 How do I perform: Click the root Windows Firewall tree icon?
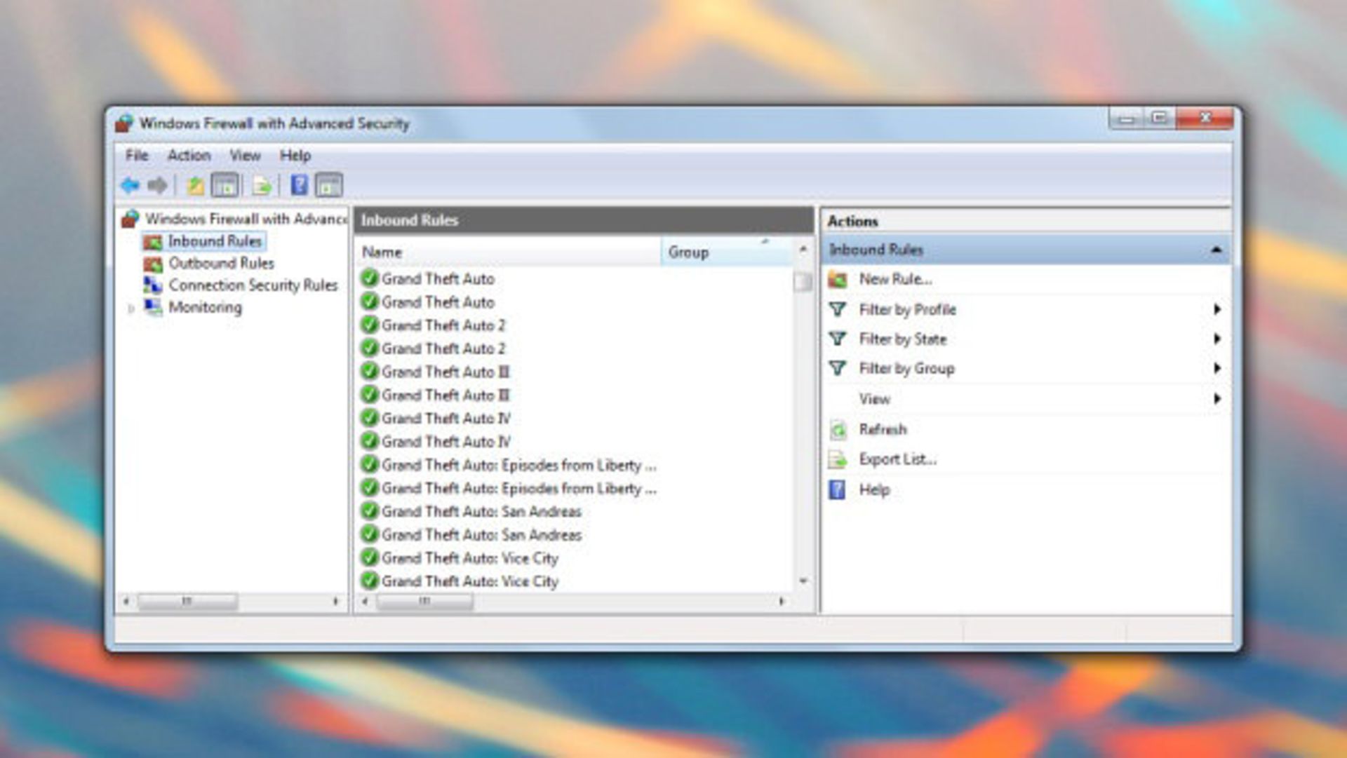point(130,219)
